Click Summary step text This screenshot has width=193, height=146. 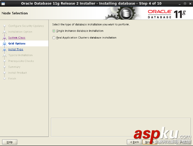(14, 67)
